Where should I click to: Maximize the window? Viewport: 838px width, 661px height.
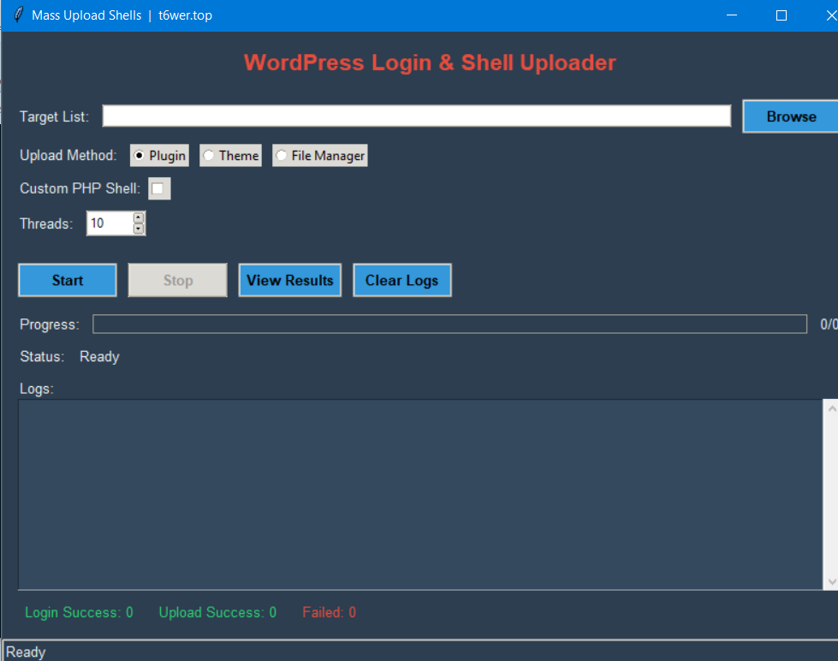pyautogui.click(x=781, y=15)
